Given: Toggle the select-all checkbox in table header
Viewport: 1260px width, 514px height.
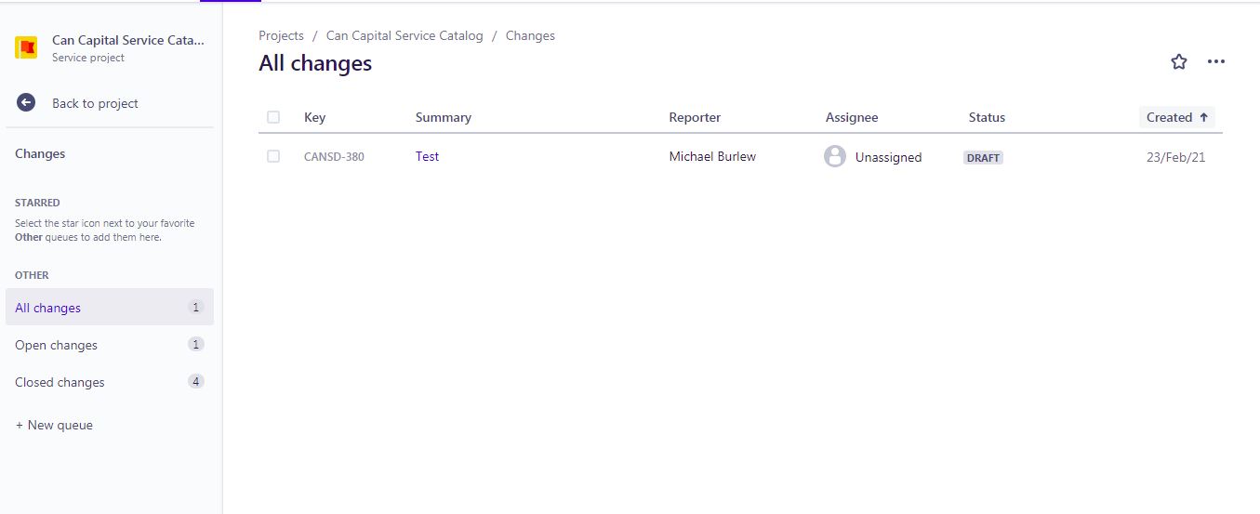Looking at the screenshot, I should [x=273, y=117].
